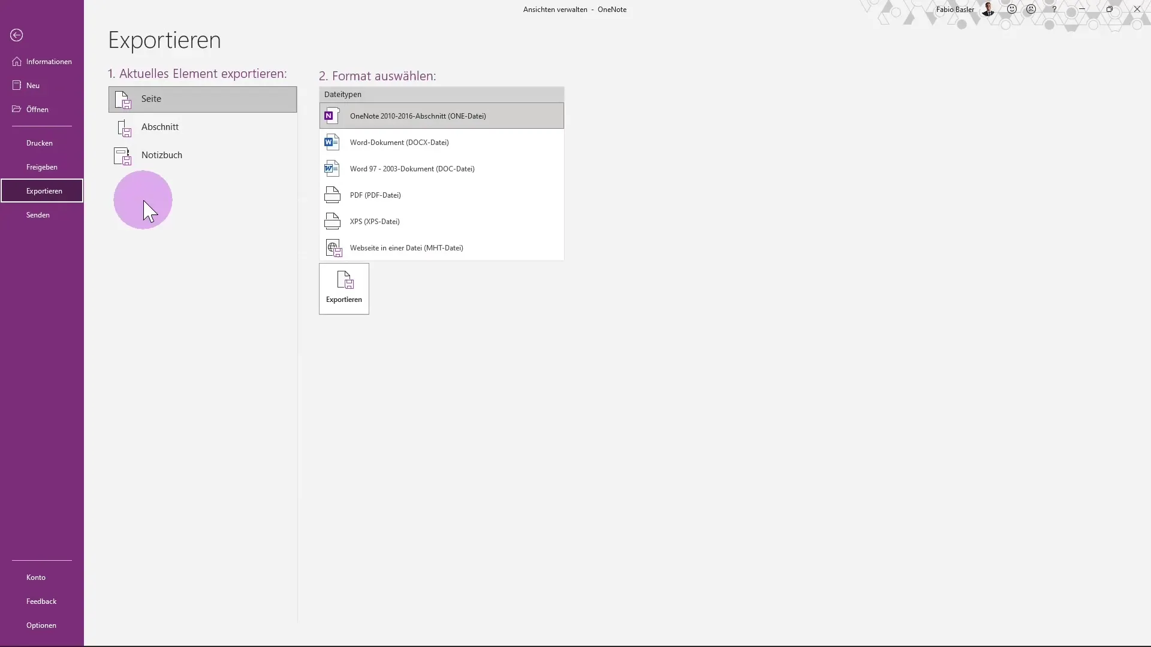Click the Word 97-2003 DOC icon
This screenshot has height=647, width=1151.
tap(332, 168)
